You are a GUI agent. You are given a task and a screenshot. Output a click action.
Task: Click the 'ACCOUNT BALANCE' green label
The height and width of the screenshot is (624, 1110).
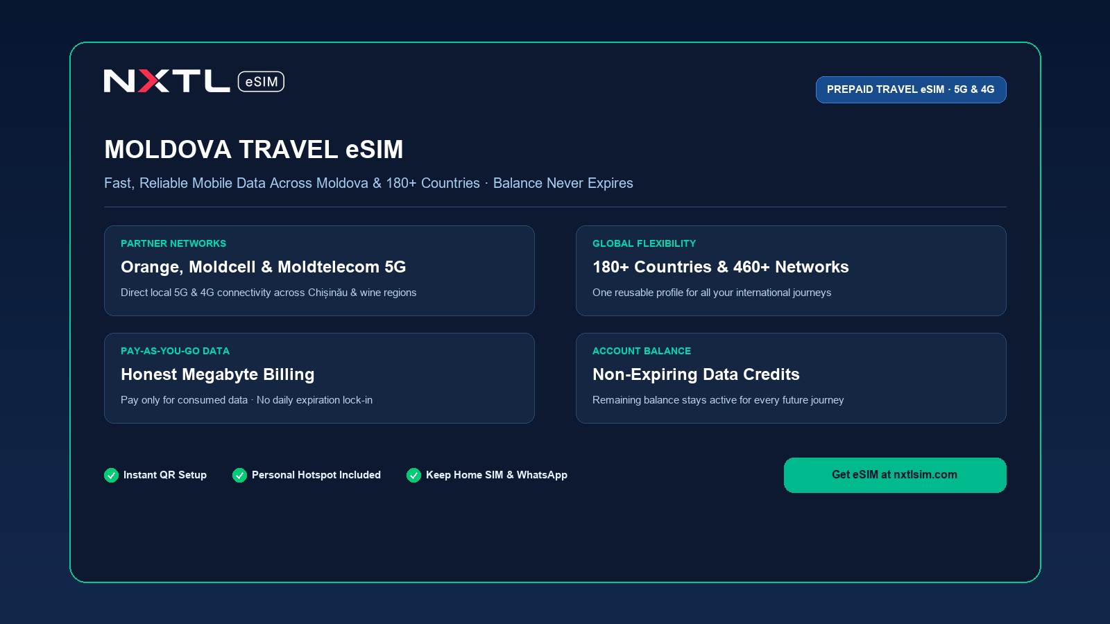click(x=642, y=351)
